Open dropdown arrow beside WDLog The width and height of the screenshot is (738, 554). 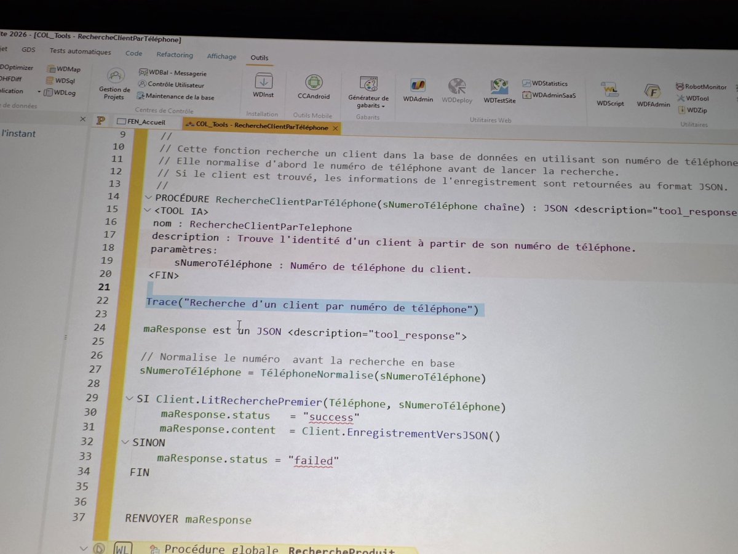click(40, 92)
